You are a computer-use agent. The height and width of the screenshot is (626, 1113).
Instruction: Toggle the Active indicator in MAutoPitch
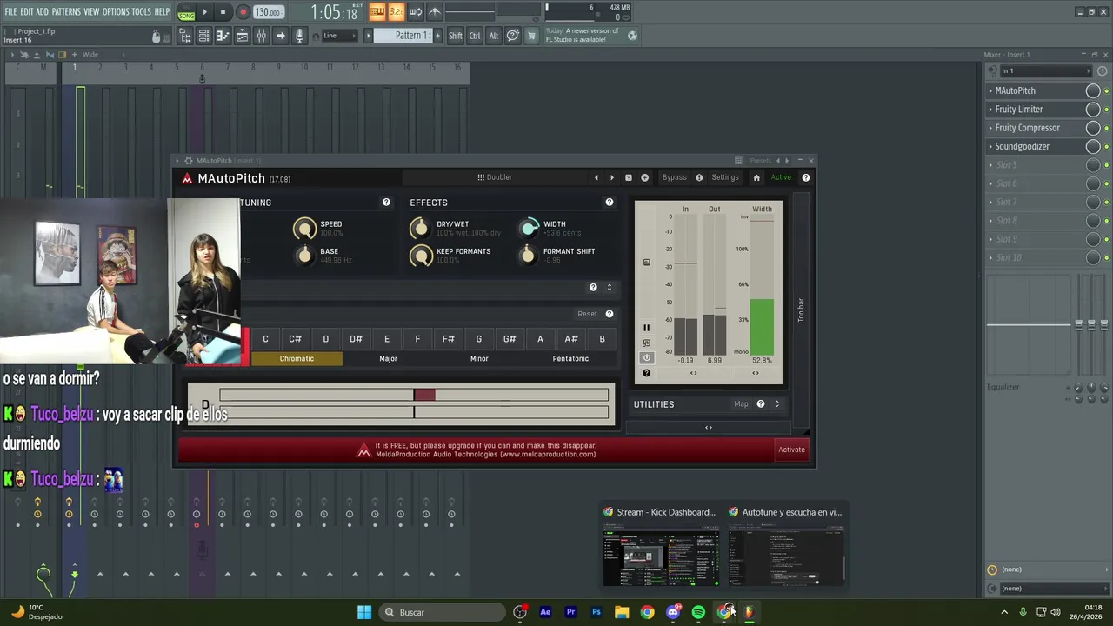click(781, 177)
